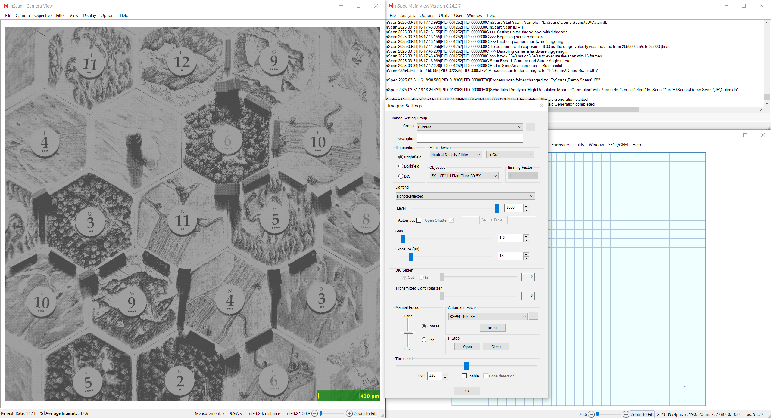The height and width of the screenshot is (418, 771).
Task: Close the Imaging Settings dialog
Action: (x=542, y=106)
